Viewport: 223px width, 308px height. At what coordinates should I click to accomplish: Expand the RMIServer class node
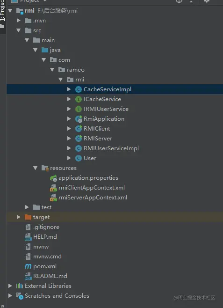[69, 138]
